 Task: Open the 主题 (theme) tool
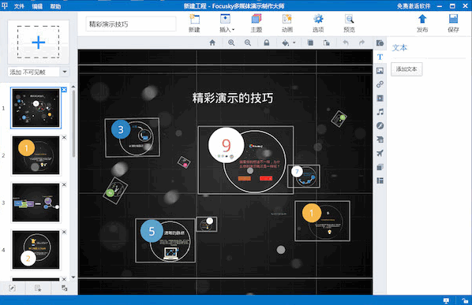click(x=257, y=23)
